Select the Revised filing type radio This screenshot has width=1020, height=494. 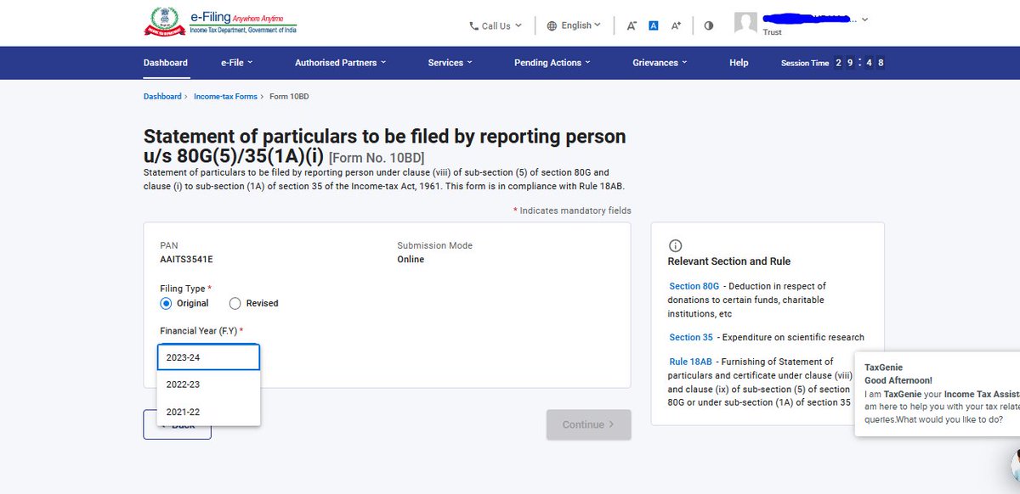(235, 303)
